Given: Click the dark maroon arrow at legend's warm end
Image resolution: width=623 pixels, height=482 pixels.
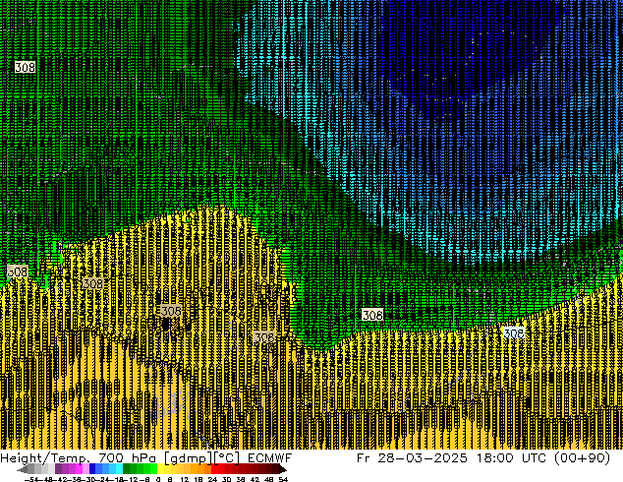Looking at the screenshot, I should pyautogui.click(x=282, y=469).
